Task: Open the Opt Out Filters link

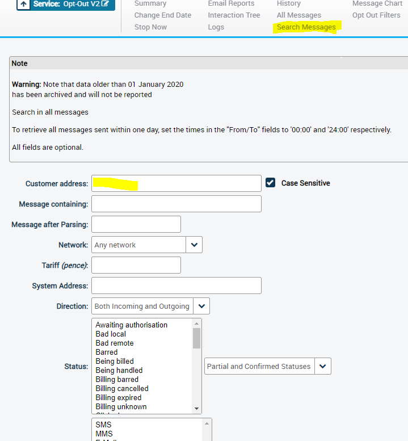Action: (x=376, y=15)
